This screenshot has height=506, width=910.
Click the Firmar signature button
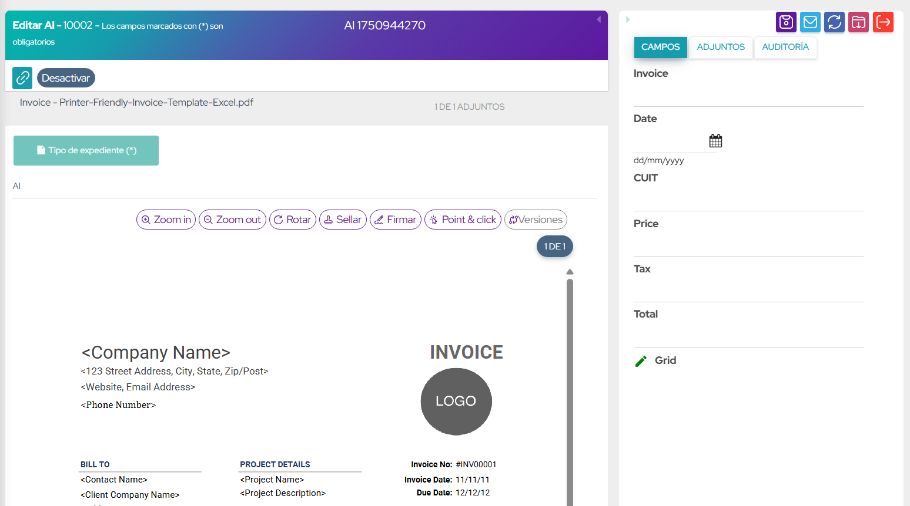tap(395, 220)
